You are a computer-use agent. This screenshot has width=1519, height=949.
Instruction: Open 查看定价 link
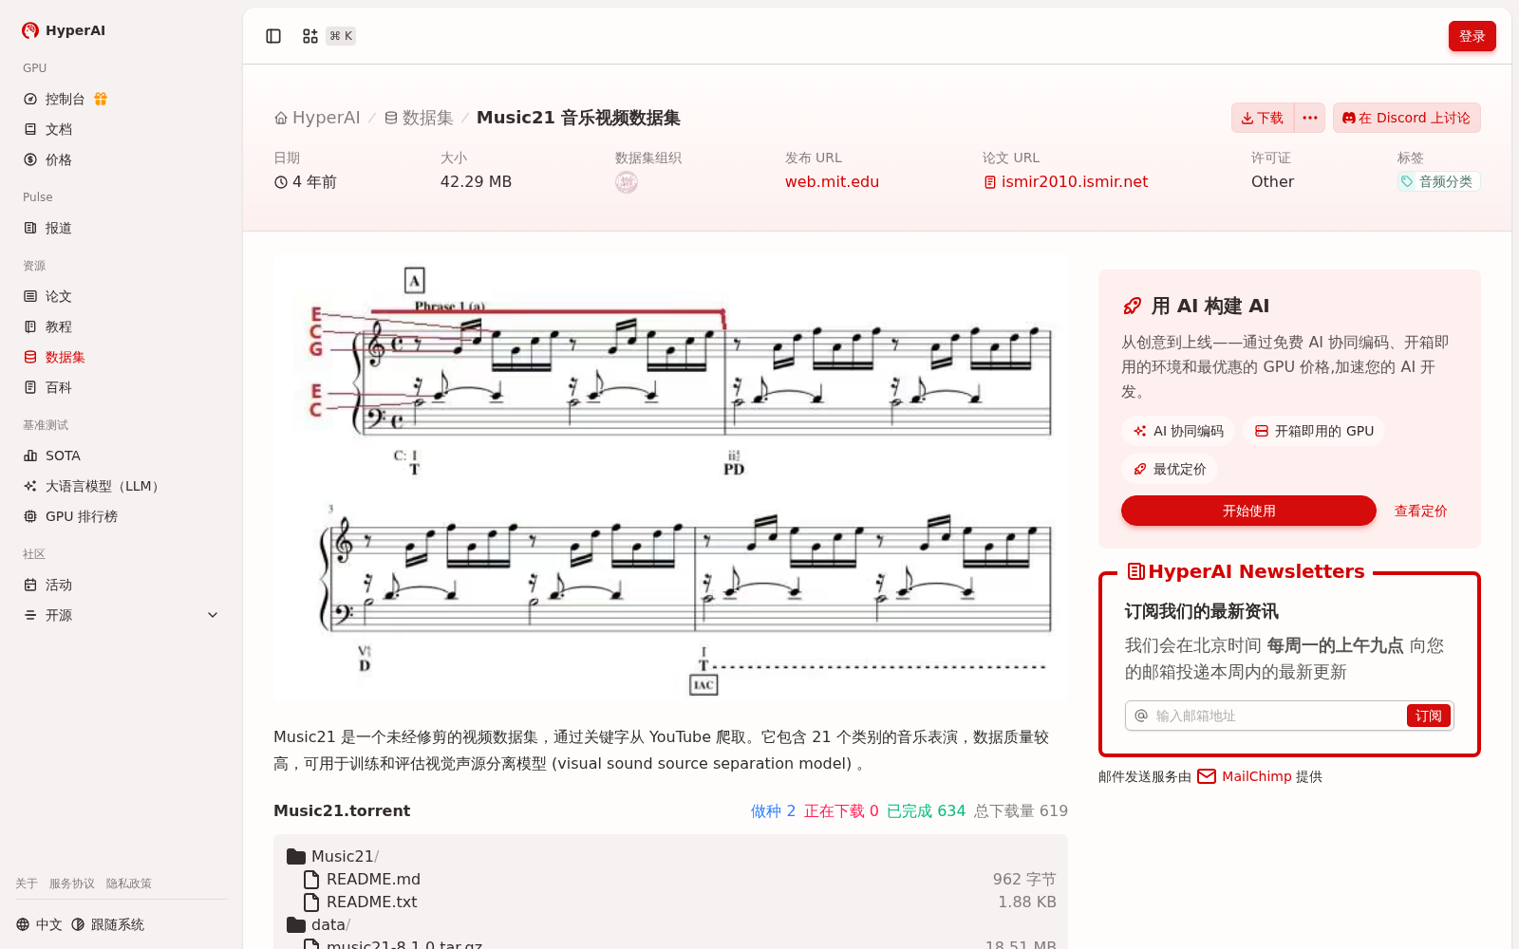pyautogui.click(x=1420, y=511)
